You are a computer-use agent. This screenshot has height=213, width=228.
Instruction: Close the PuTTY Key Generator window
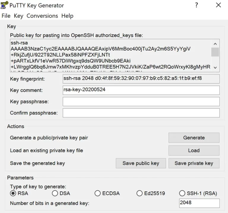click(218, 5)
